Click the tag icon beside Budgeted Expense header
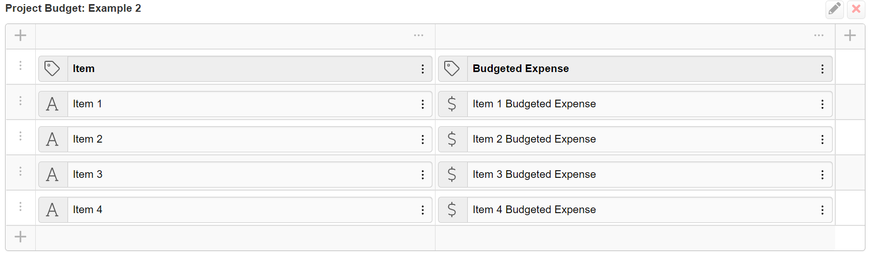 [452, 68]
